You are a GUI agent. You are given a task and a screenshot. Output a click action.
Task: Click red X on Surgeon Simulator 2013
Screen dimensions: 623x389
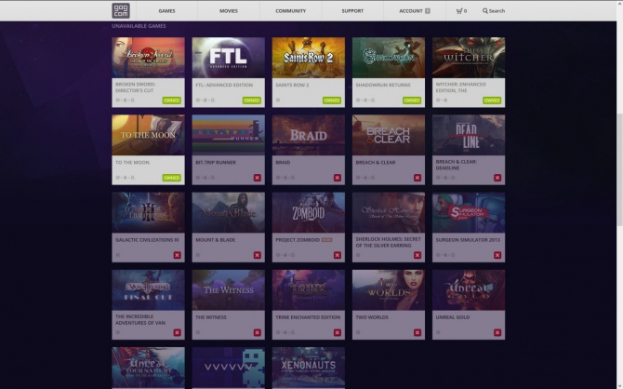(x=497, y=255)
